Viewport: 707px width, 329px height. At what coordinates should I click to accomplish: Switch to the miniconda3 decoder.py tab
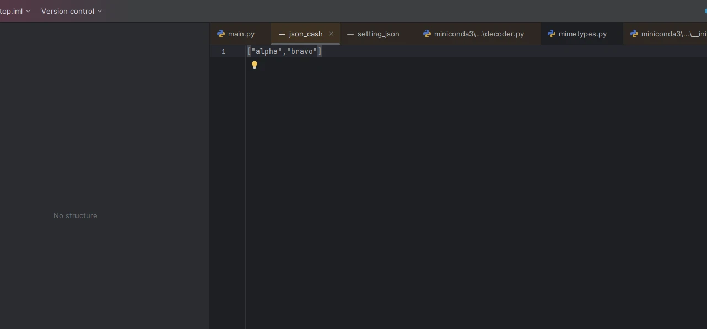coord(479,34)
